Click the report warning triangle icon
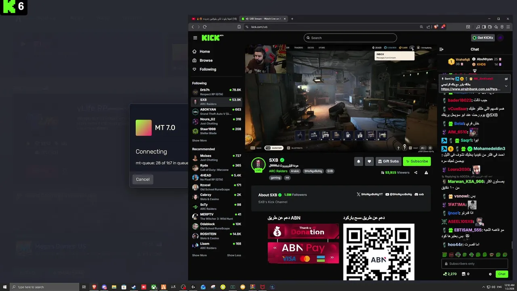 click(426, 173)
